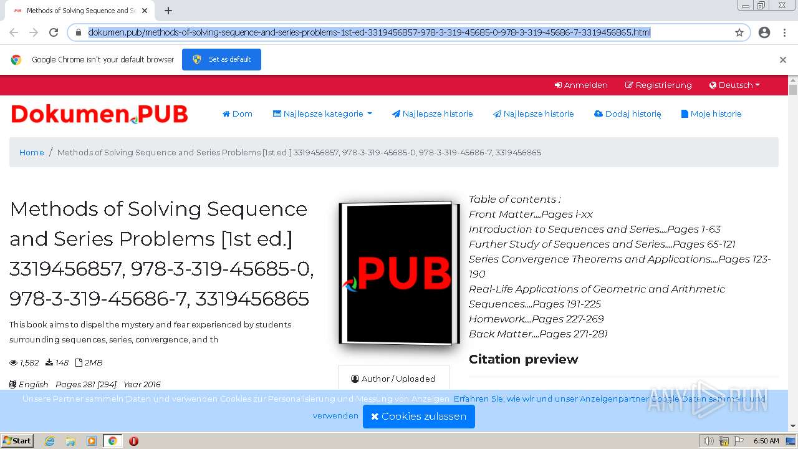Click the action center flag tray icon
798x449 pixels.
point(739,441)
